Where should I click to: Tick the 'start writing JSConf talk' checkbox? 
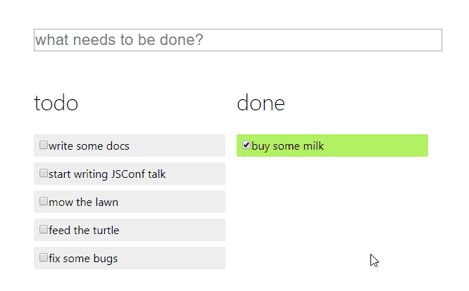point(44,174)
